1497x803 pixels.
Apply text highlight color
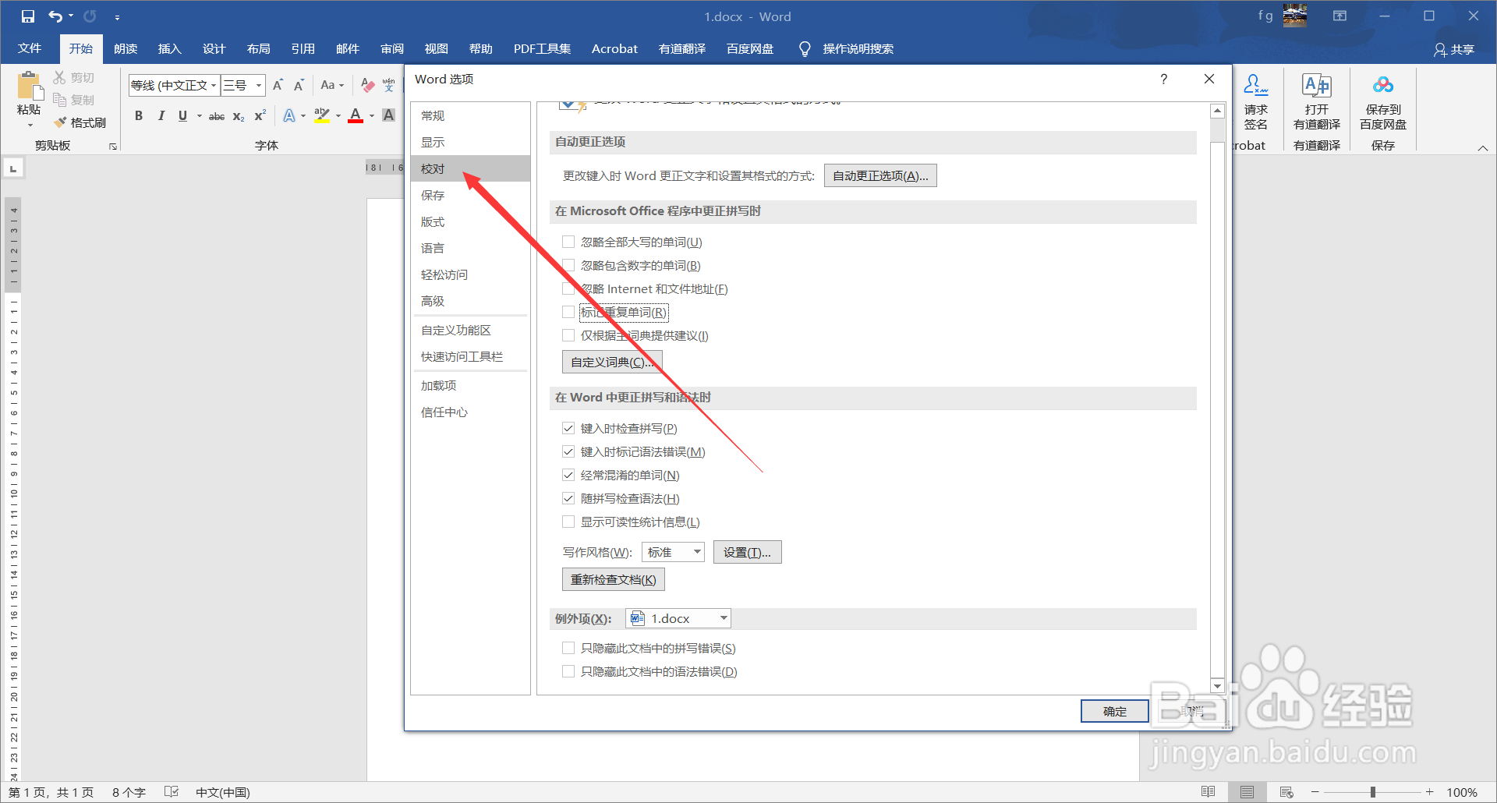(322, 115)
